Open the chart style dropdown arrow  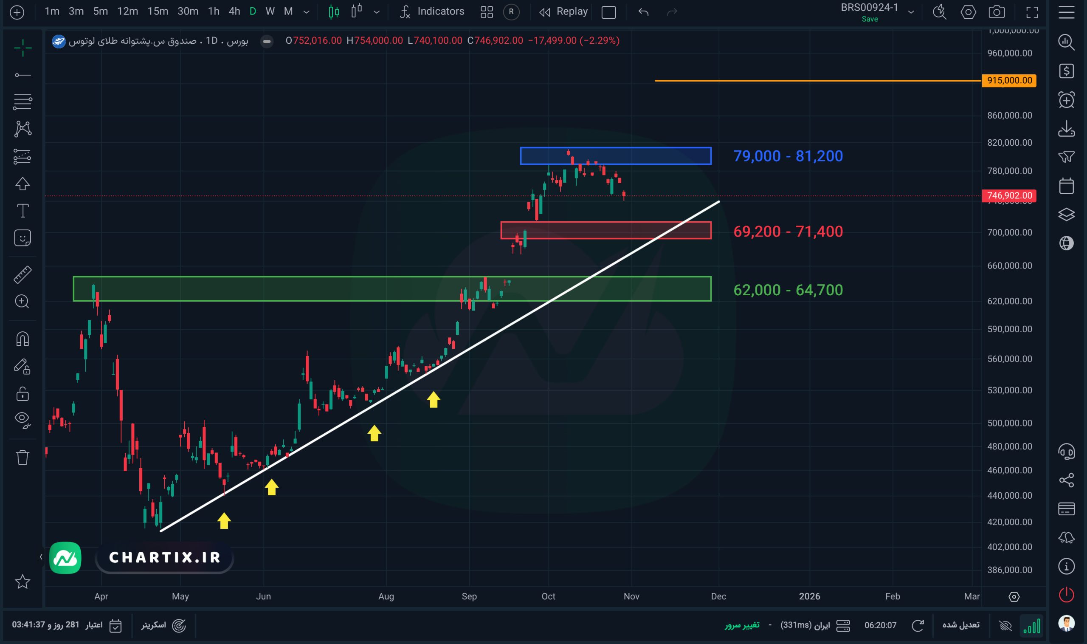click(377, 12)
